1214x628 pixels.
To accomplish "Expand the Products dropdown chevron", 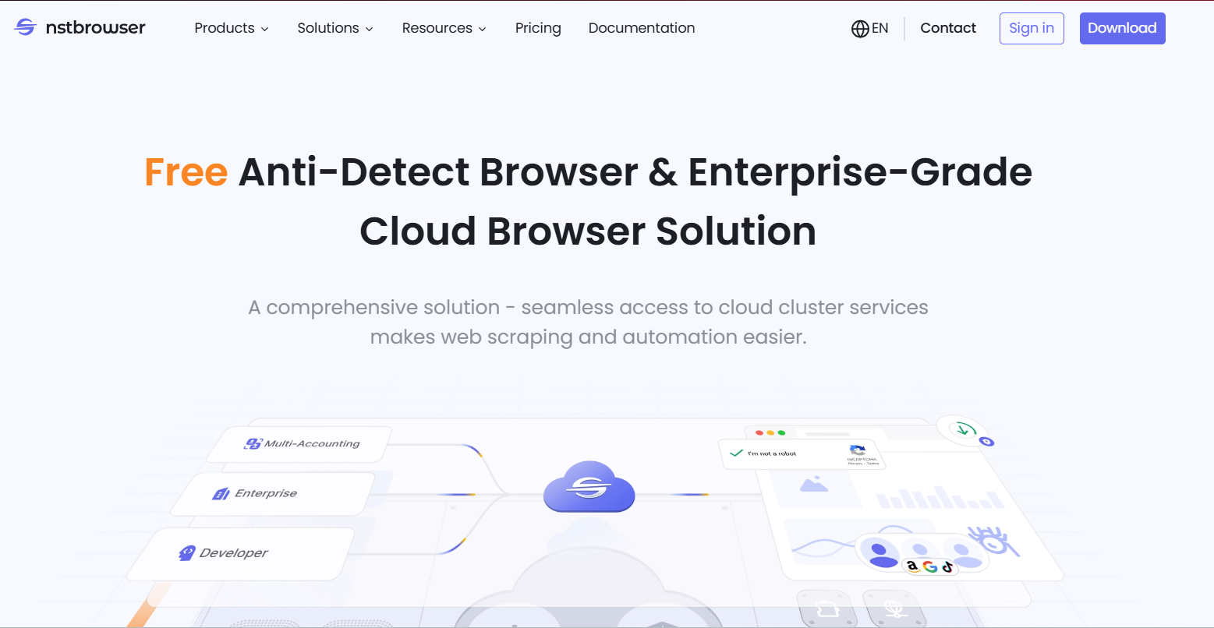I will [264, 29].
